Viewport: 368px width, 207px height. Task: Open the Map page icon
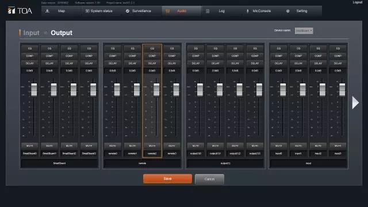(47, 11)
